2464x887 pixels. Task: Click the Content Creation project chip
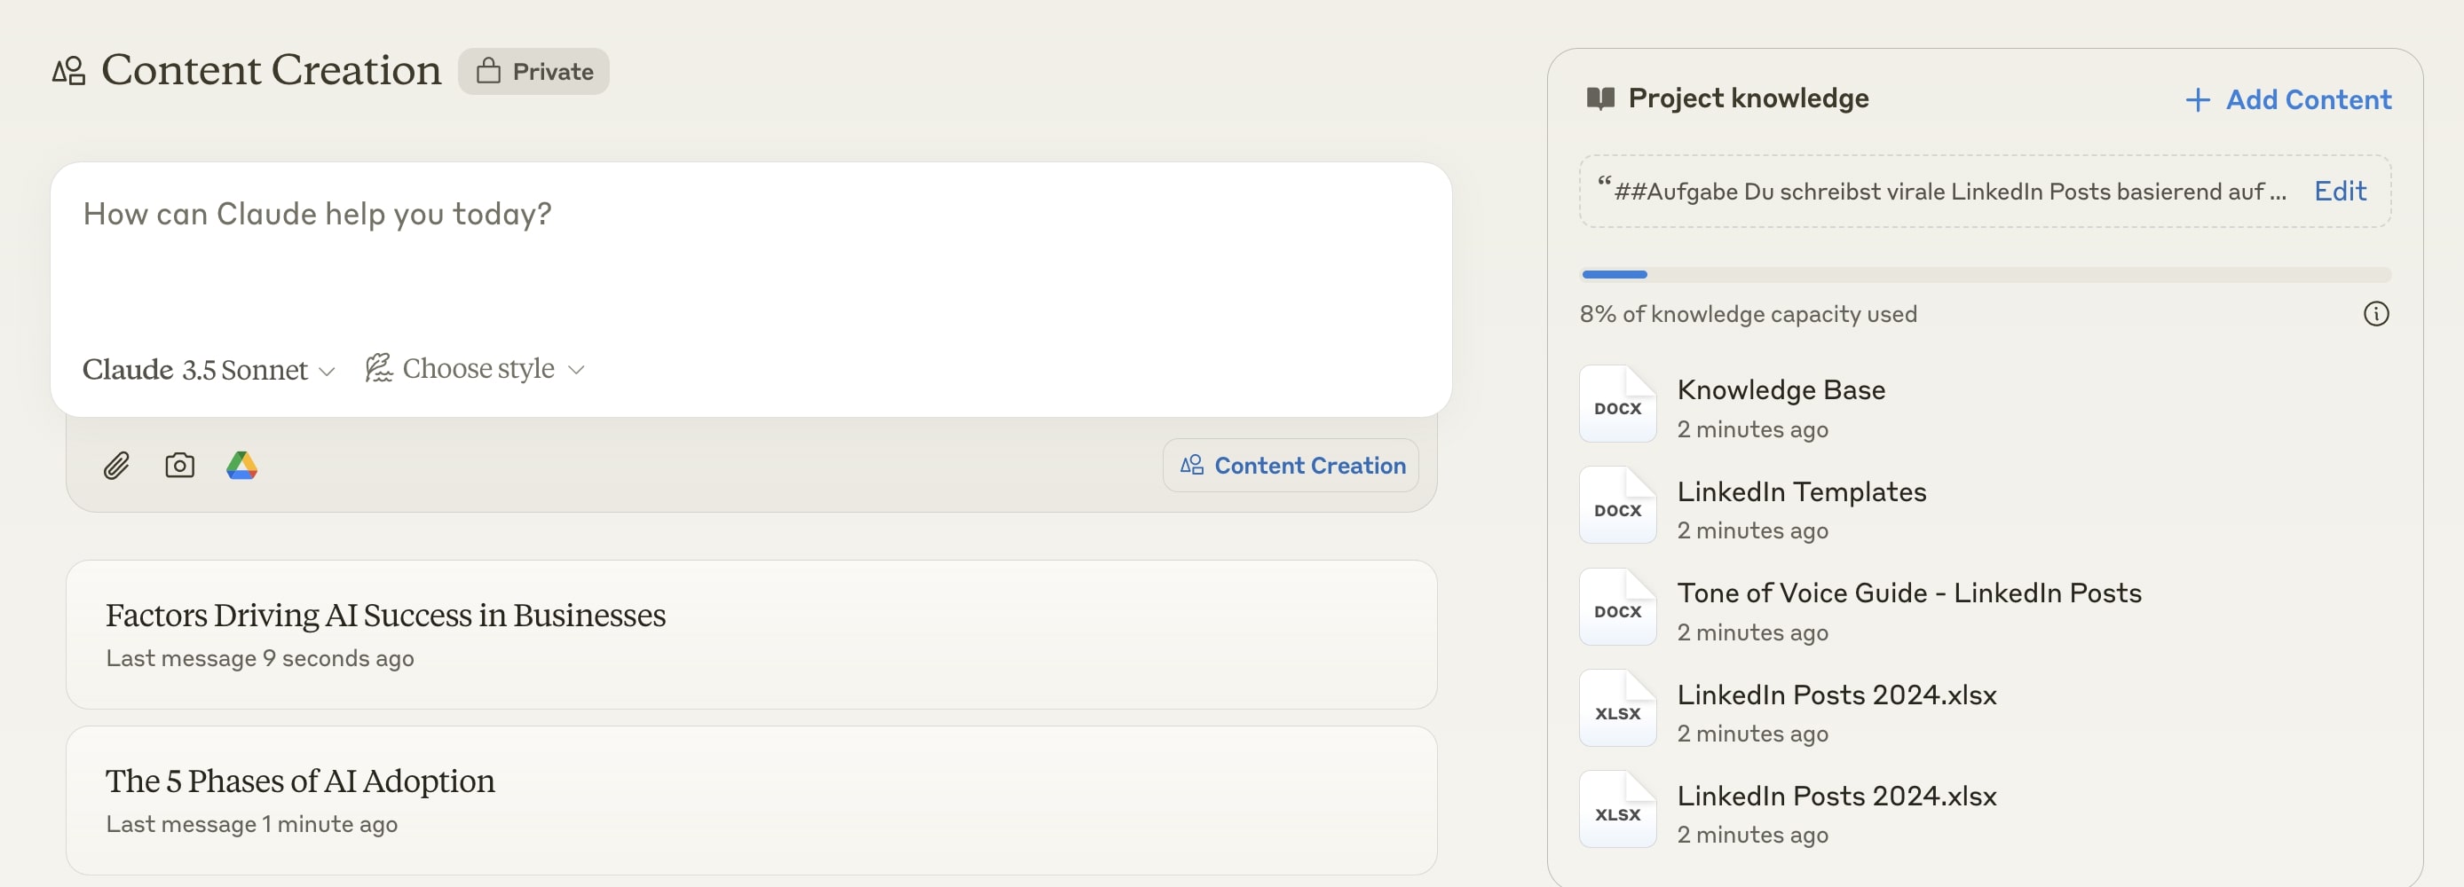coord(1291,466)
